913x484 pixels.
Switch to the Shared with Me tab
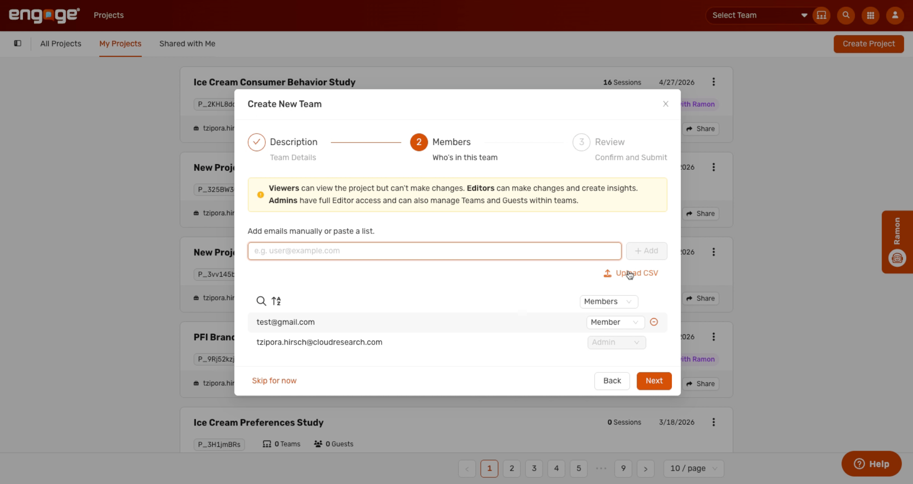click(187, 44)
